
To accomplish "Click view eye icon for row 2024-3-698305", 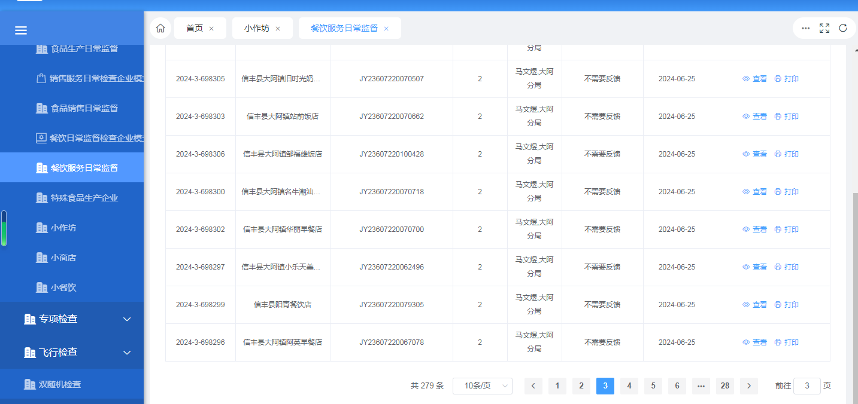I will 746,79.
